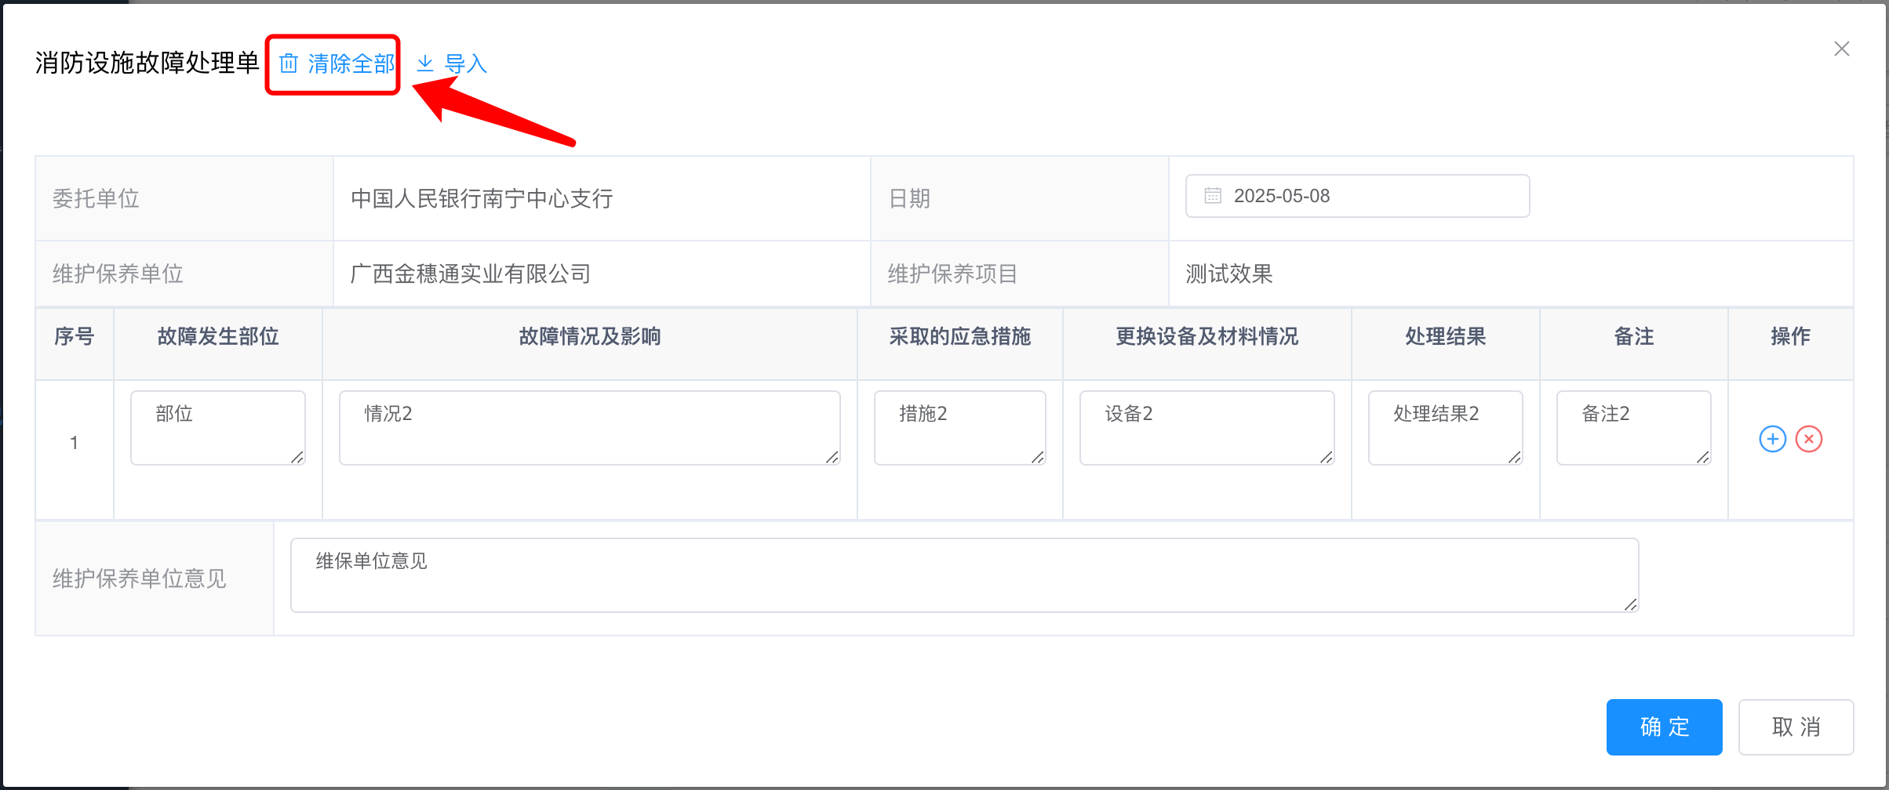Click the trash icon for 清除全部
The width and height of the screenshot is (1889, 790).
click(289, 63)
